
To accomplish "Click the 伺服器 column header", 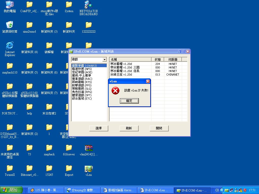I will (173, 60).
